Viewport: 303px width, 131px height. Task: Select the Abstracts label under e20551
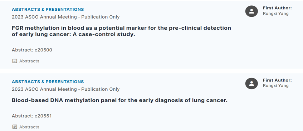(x=29, y=127)
